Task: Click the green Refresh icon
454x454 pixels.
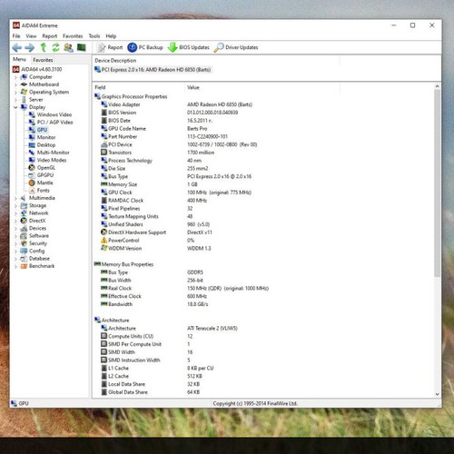Action: (x=55, y=47)
